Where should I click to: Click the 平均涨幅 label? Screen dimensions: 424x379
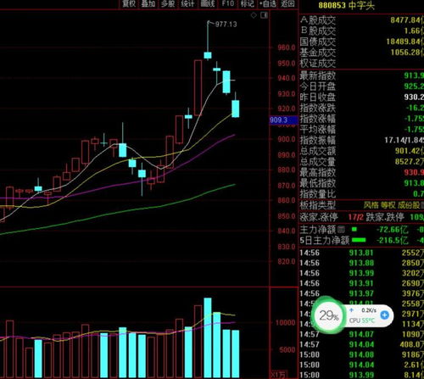[x=318, y=129]
